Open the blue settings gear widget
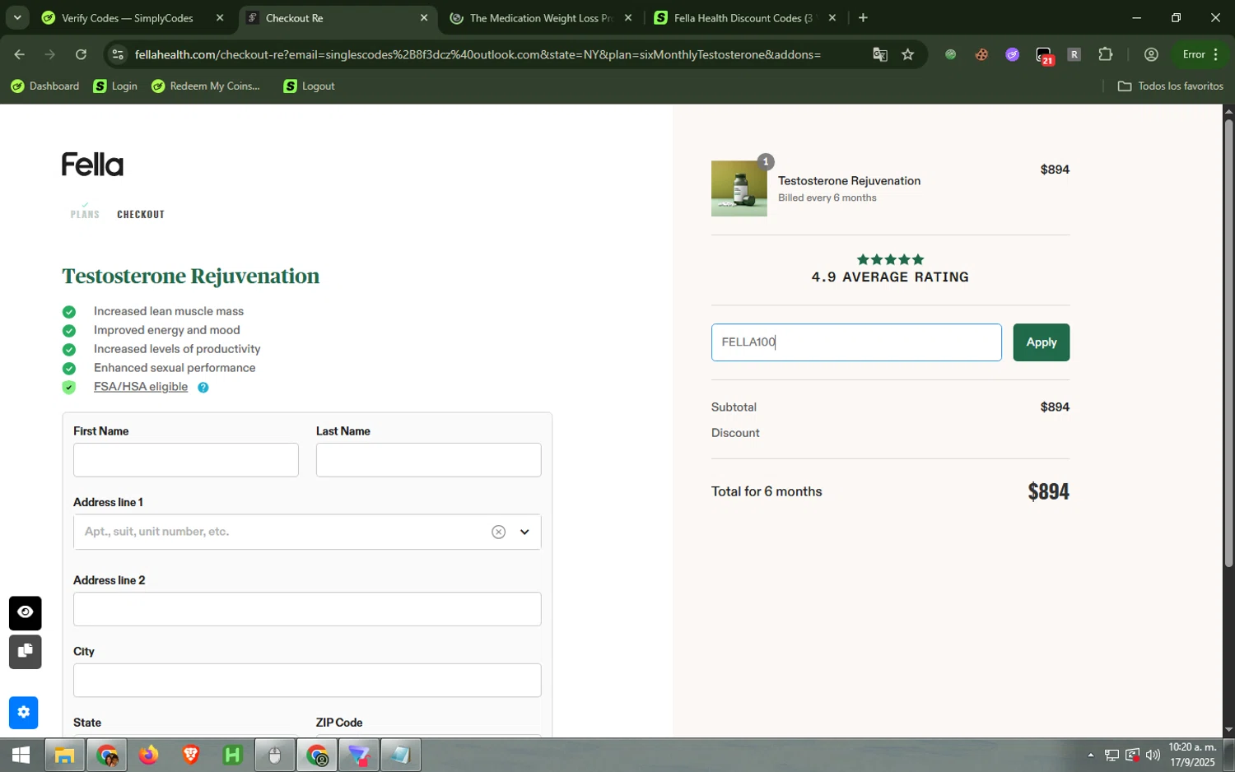 coord(24,713)
